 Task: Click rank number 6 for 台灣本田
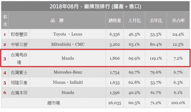point(5,92)
